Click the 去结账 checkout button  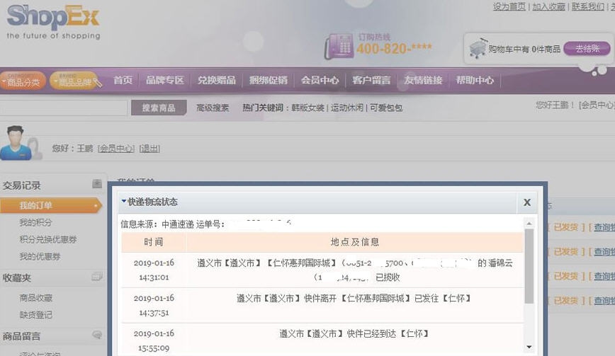(587, 49)
